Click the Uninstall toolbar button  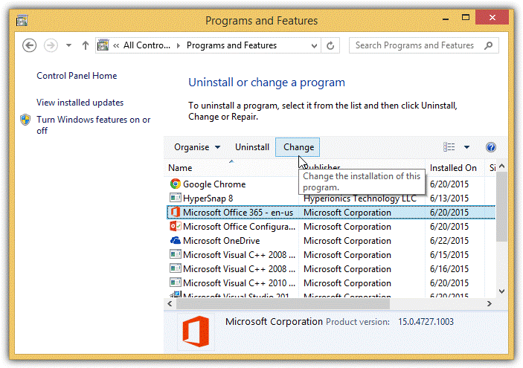pos(251,147)
